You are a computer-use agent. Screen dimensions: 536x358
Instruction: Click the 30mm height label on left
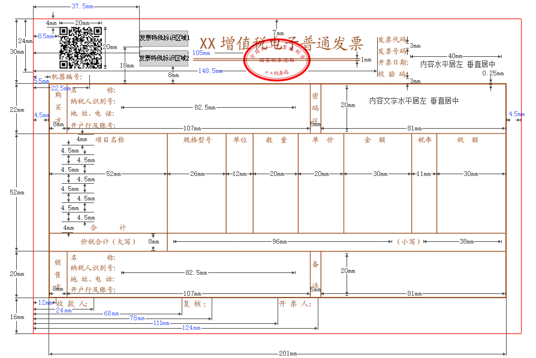pyautogui.click(x=17, y=51)
